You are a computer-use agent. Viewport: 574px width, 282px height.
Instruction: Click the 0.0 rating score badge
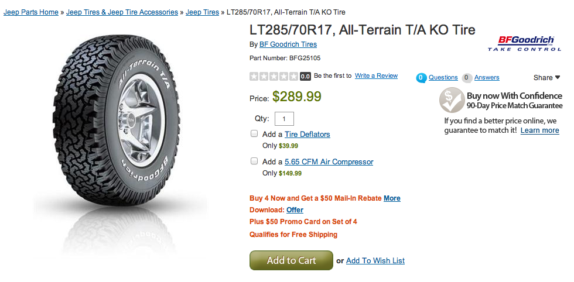(x=305, y=77)
